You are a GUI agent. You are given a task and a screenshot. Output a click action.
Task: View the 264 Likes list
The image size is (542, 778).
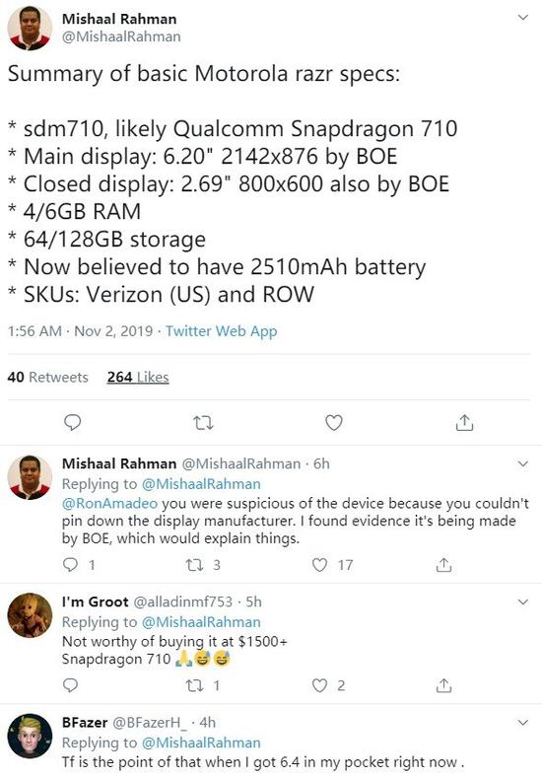click(x=138, y=377)
